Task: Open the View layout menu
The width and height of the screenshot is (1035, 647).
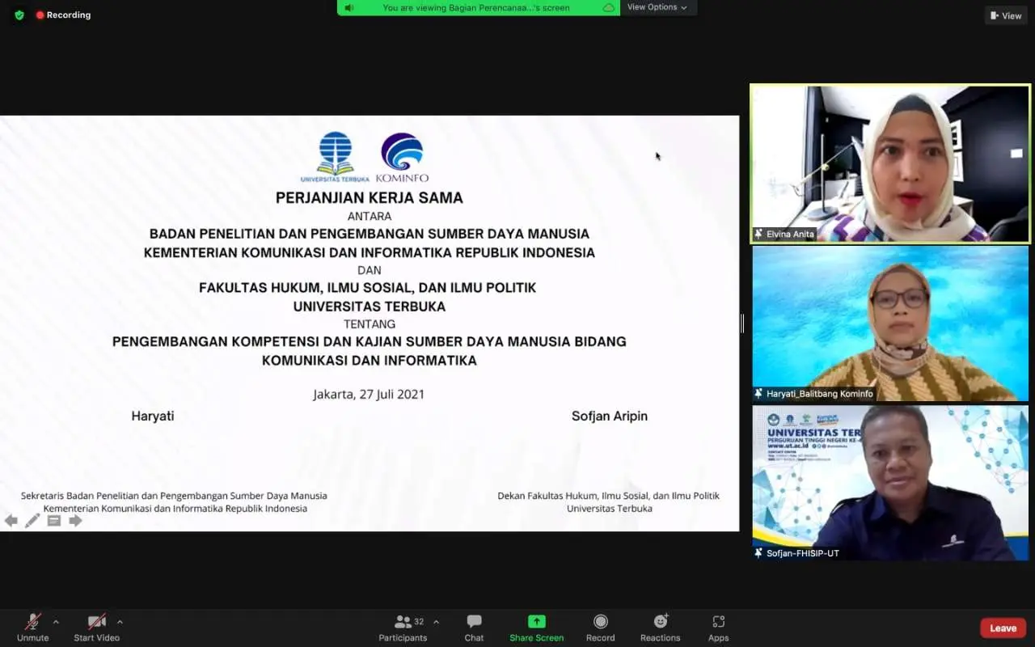Action: (x=1006, y=15)
